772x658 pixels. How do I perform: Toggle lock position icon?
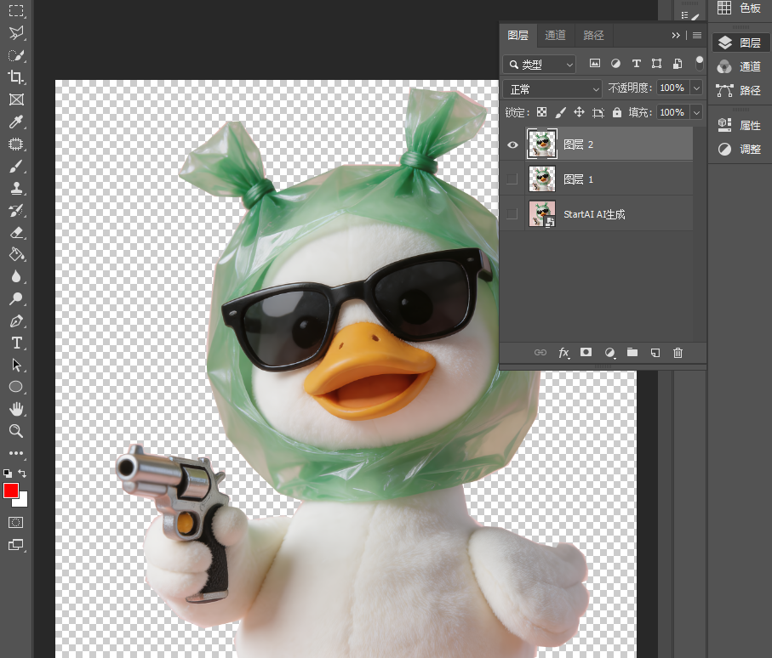(579, 112)
